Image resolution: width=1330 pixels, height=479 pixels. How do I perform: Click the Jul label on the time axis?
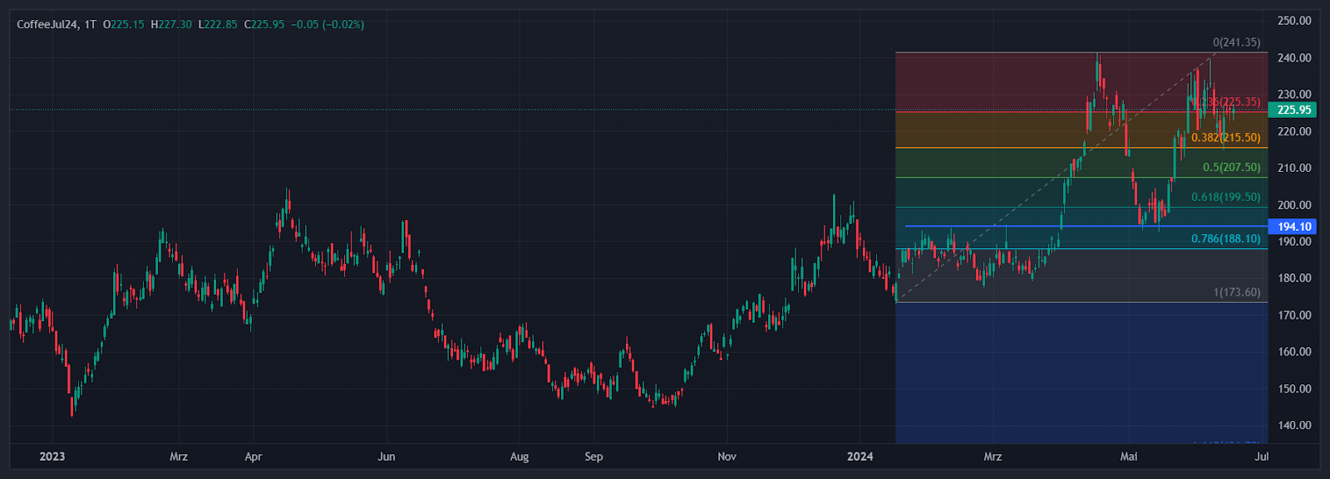1261,457
